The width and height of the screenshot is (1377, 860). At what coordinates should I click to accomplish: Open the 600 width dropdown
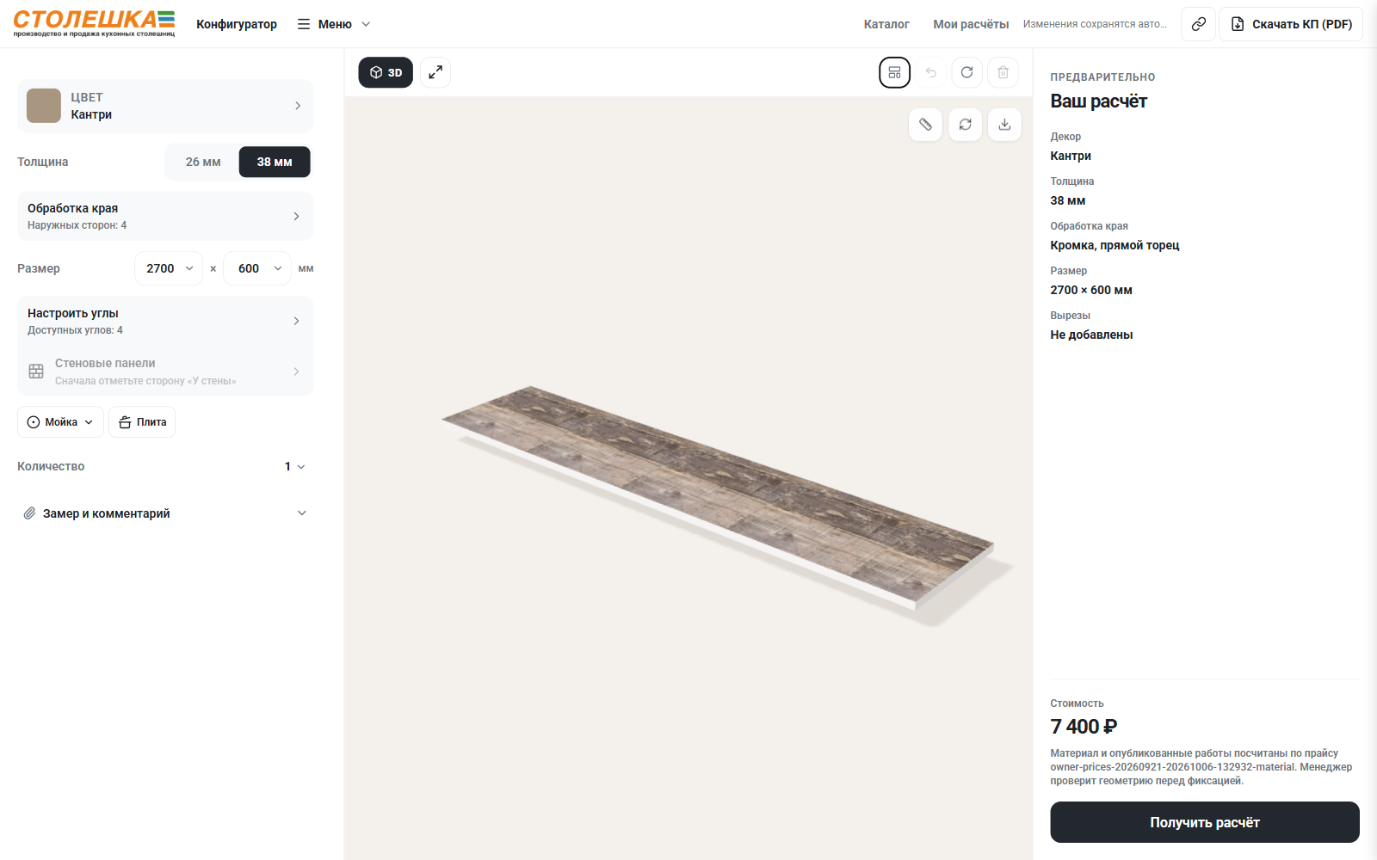[257, 268]
